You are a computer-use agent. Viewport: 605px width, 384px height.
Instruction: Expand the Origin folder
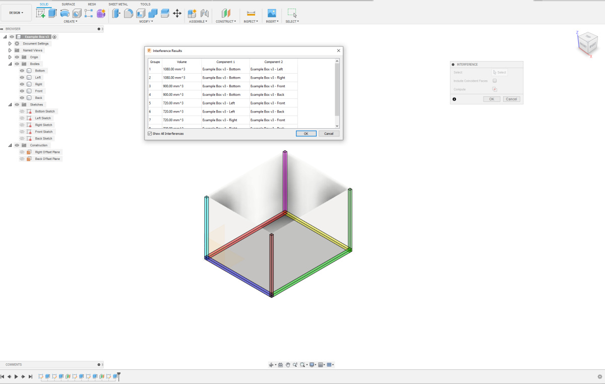10,58
